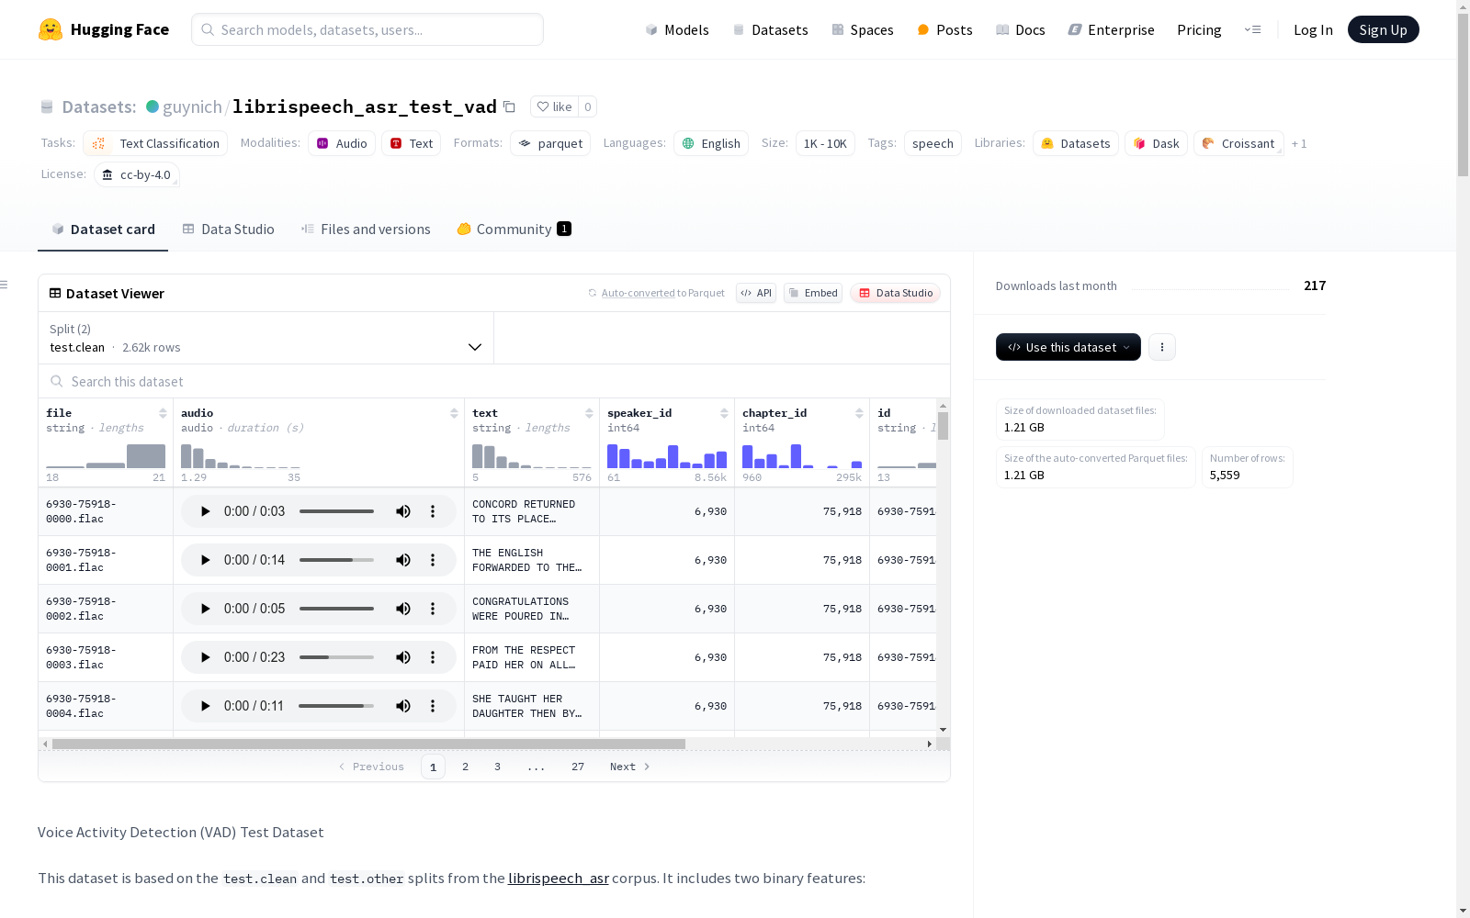This screenshot has height=918, width=1470.
Task: Mute the audio in the 0:14 player row
Action: pos(403,560)
